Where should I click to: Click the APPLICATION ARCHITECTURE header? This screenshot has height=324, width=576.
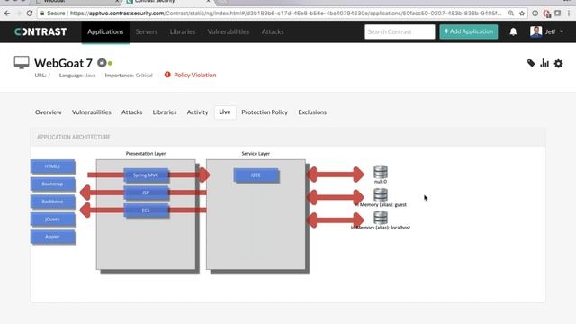click(74, 137)
